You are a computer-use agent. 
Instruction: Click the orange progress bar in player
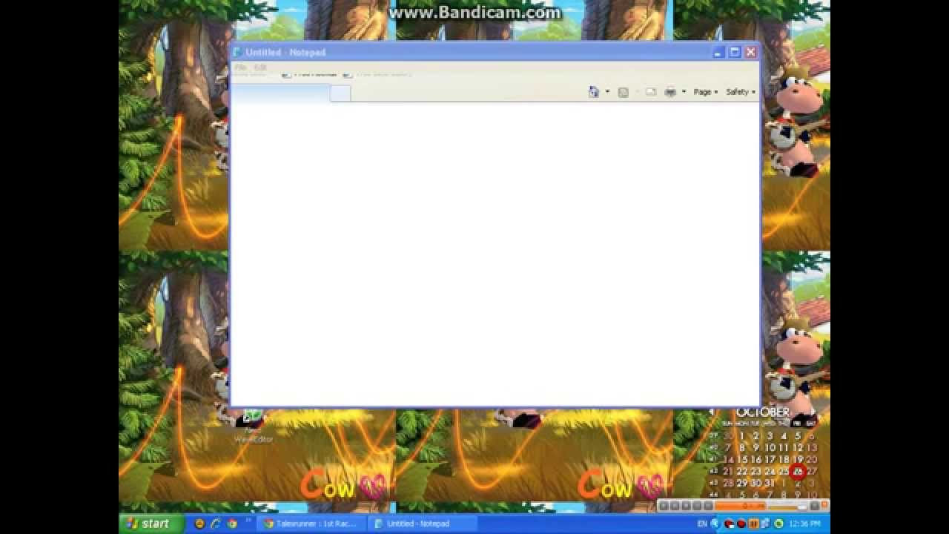(741, 506)
